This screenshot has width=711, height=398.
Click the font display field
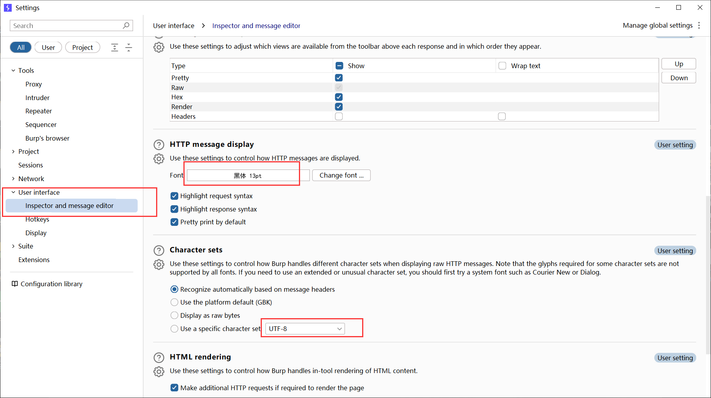tap(248, 175)
